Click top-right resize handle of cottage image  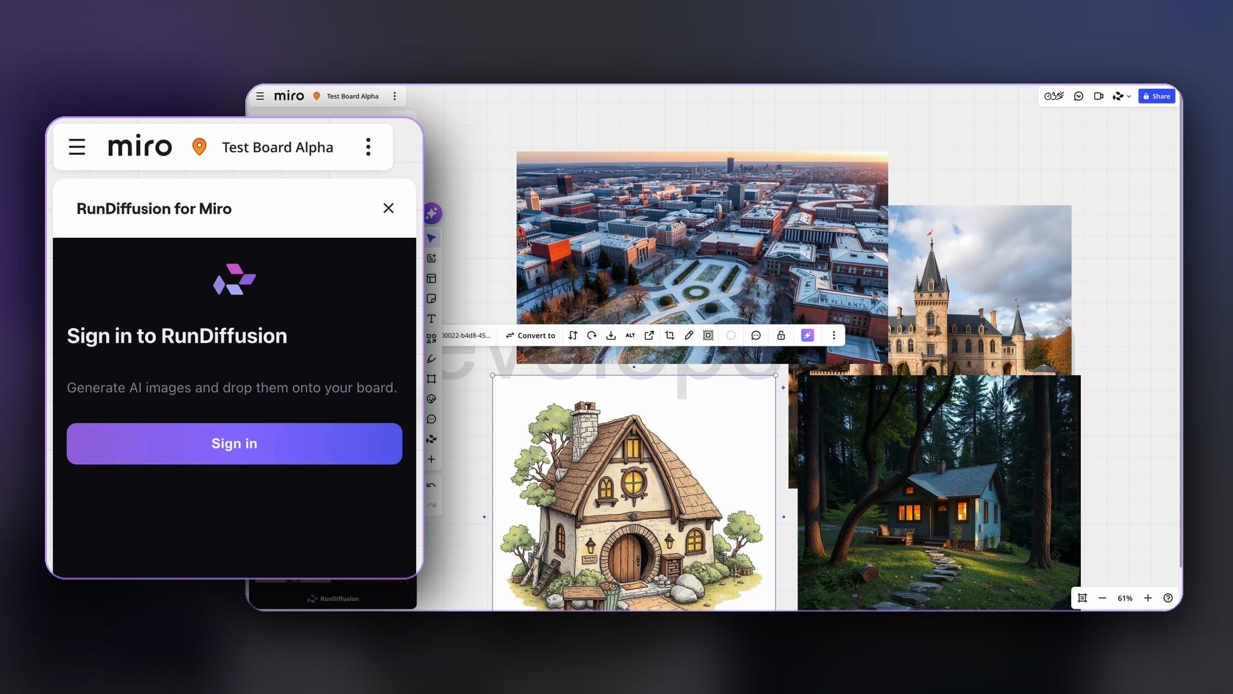point(776,375)
